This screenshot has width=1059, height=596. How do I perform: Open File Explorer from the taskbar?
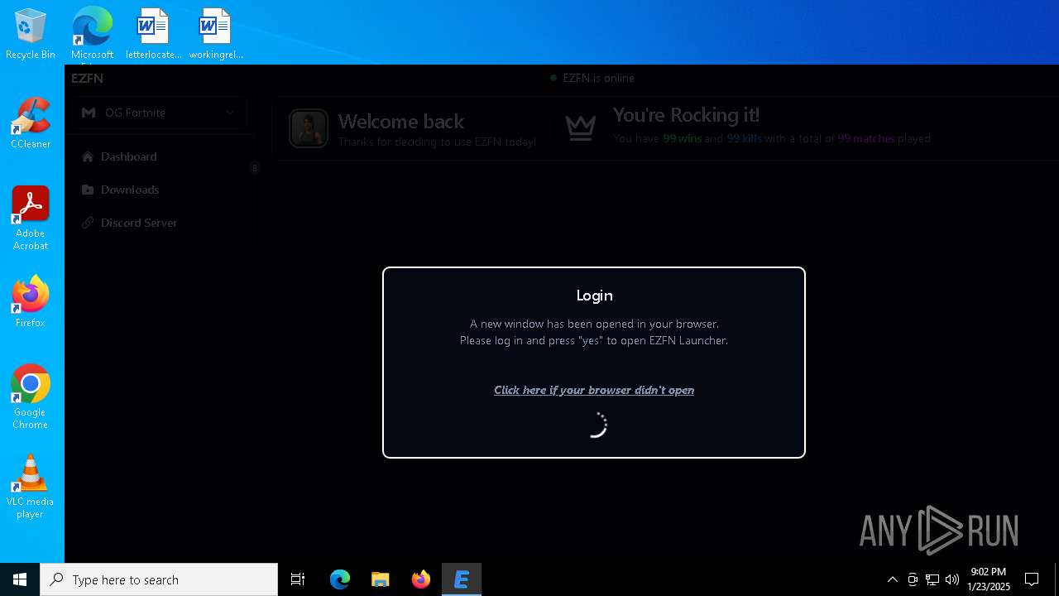coord(381,579)
